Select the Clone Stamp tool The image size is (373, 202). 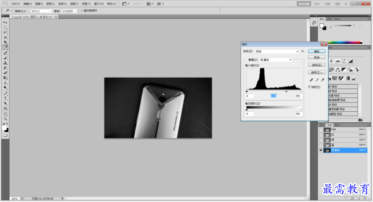(5, 63)
